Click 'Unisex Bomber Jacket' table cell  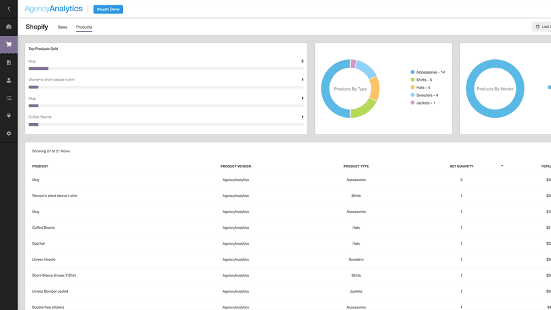pos(50,291)
